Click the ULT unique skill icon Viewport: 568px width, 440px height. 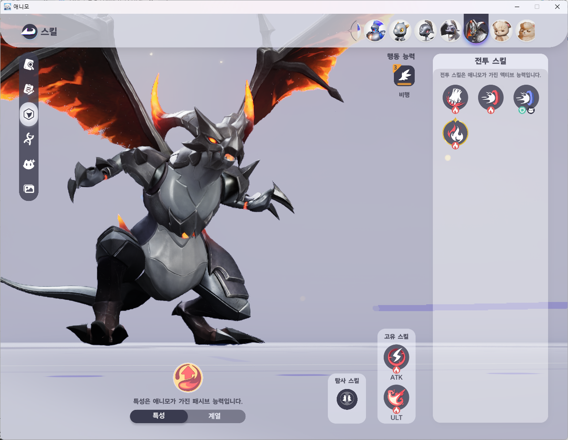(x=397, y=398)
